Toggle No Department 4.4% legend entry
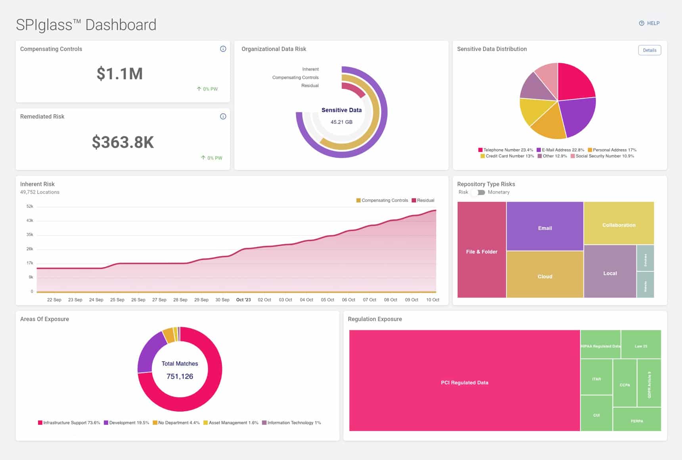 coord(176,423)
